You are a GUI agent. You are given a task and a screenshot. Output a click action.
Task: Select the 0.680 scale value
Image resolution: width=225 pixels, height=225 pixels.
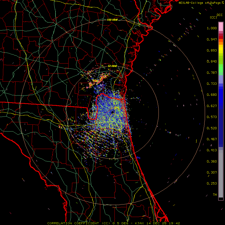[212, 95]
